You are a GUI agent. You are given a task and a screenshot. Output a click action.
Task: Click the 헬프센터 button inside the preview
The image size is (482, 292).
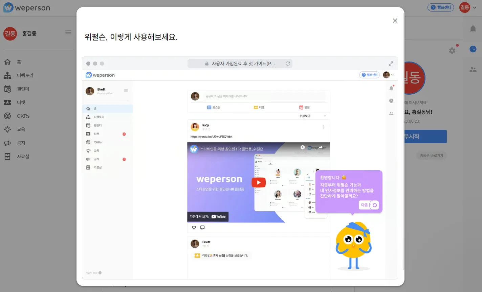click(x=369, y=75)
